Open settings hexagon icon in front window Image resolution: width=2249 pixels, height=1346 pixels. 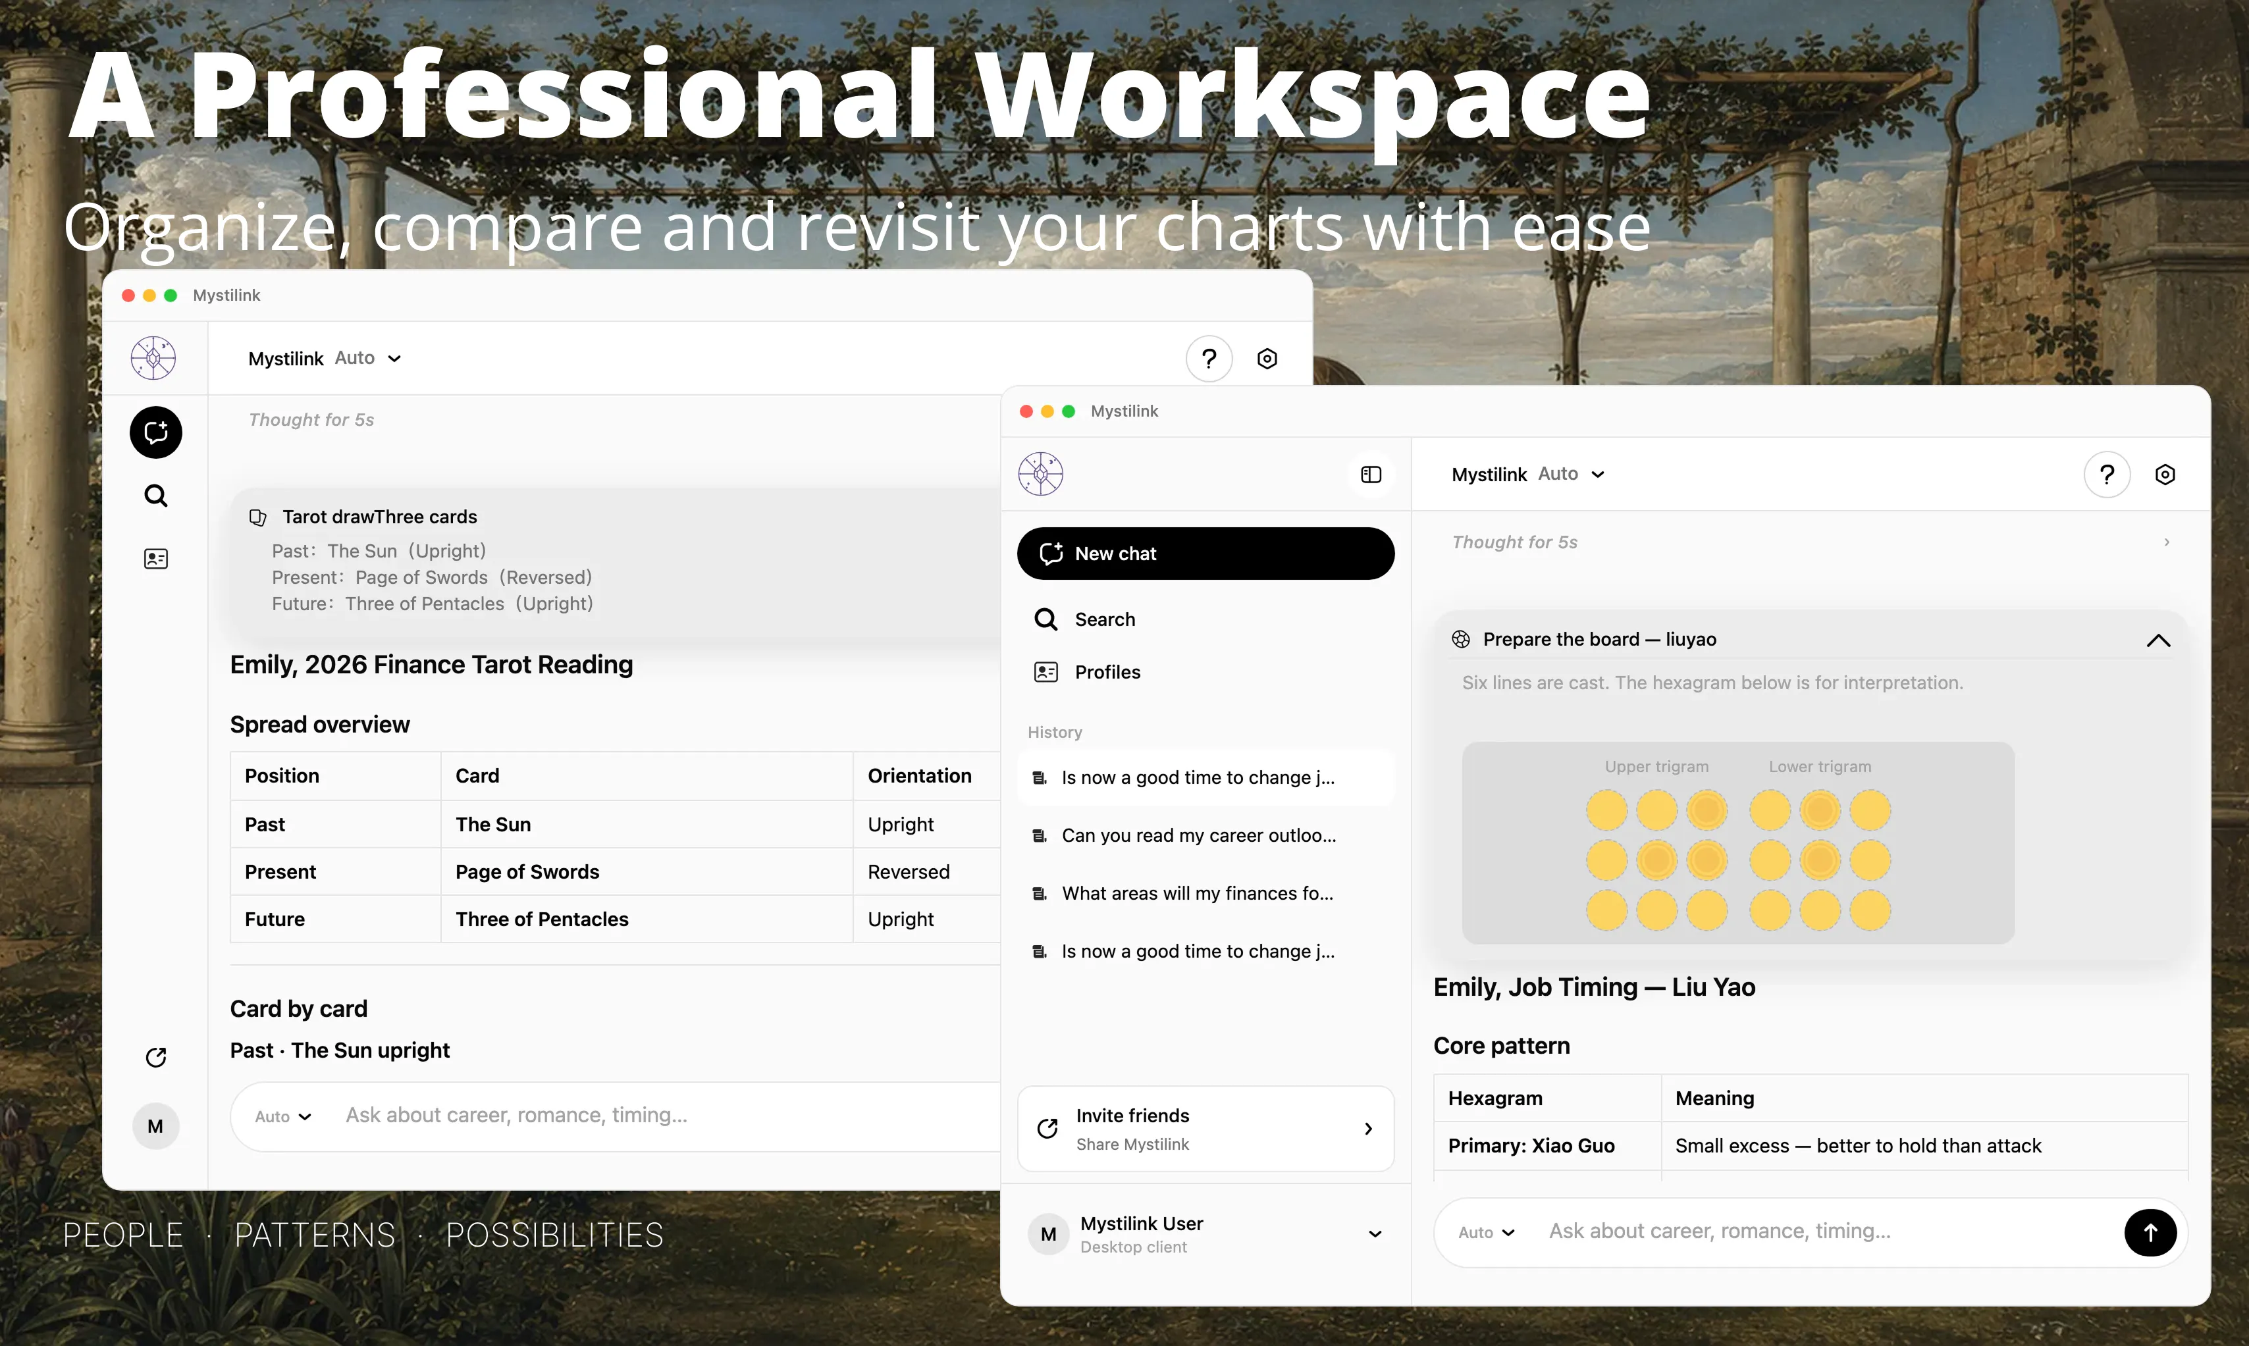click(x=2165, y=475)
